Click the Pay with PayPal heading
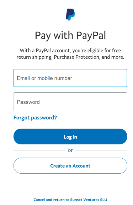Image resolution: width=133 pixels, height=205 pixels. [70, 35]
